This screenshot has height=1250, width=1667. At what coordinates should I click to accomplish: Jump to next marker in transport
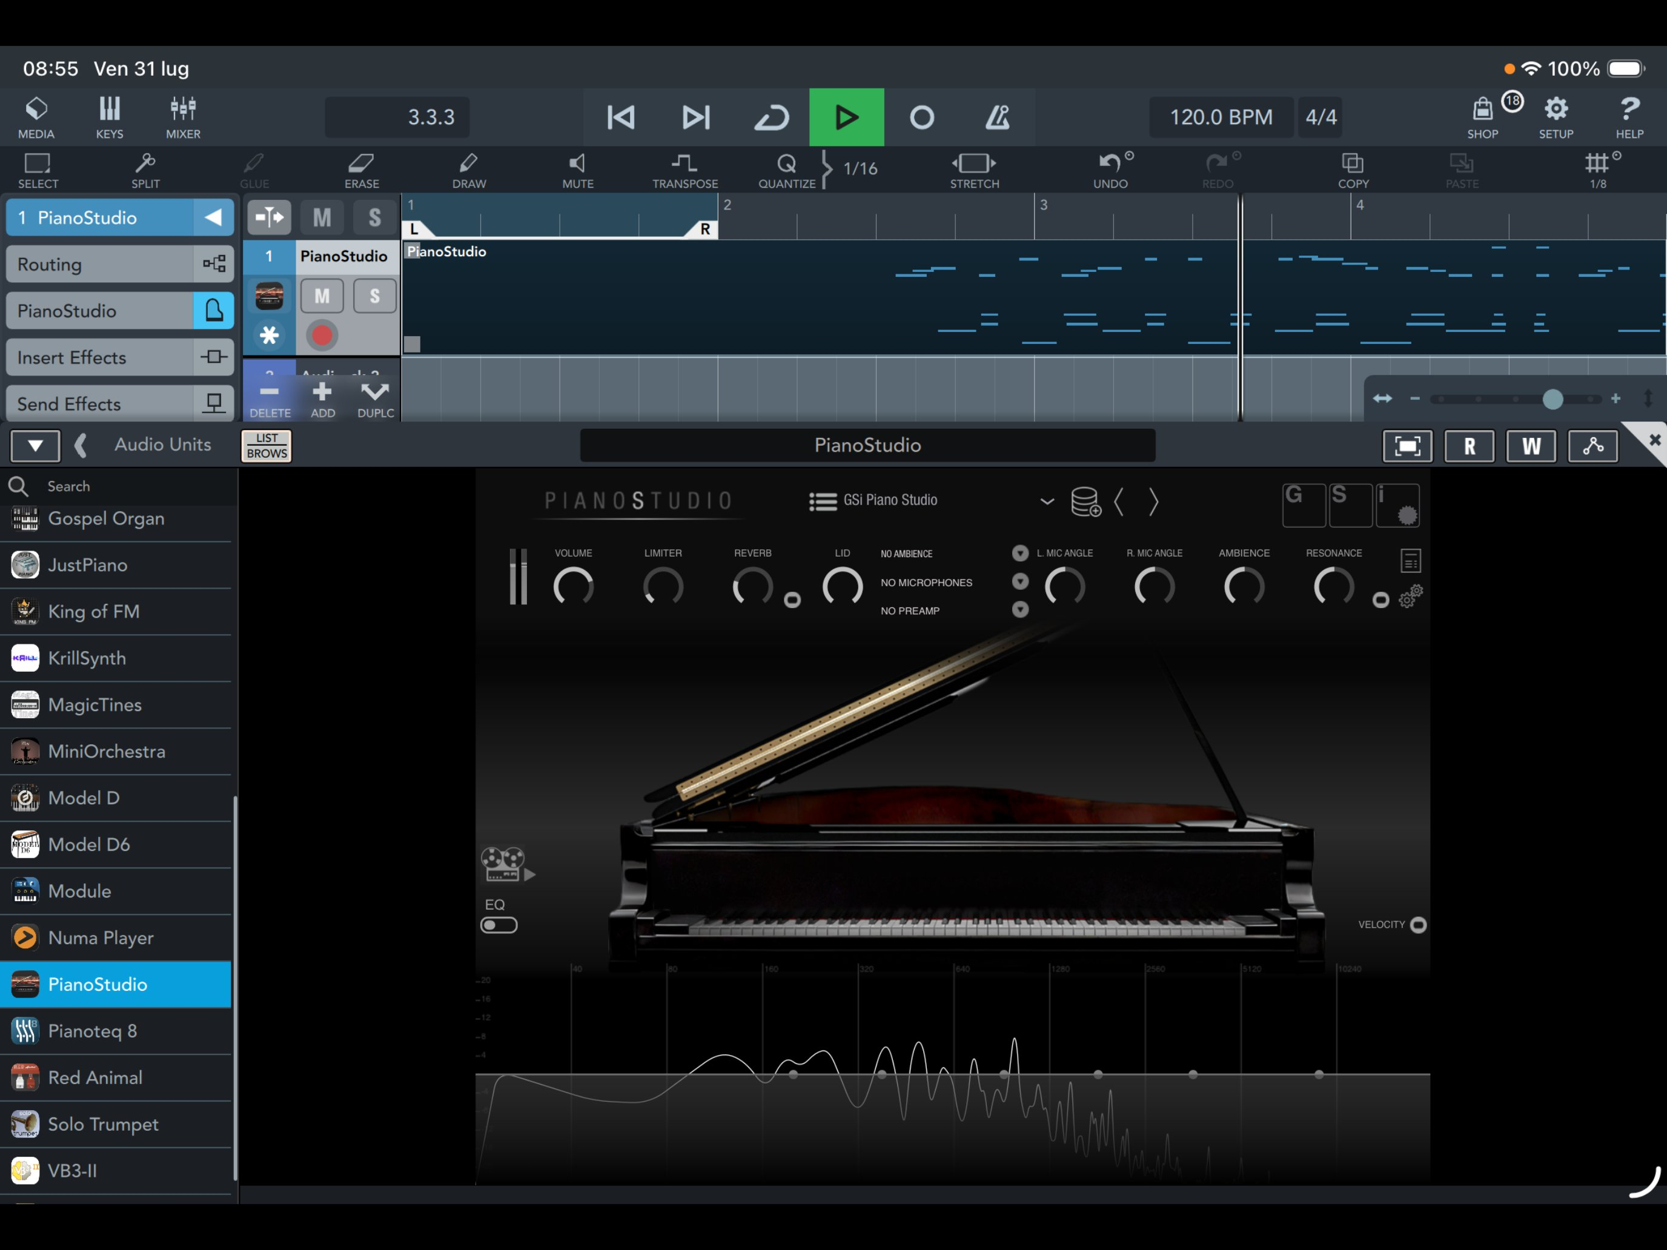pyautogui.click(x=695, y=117)
